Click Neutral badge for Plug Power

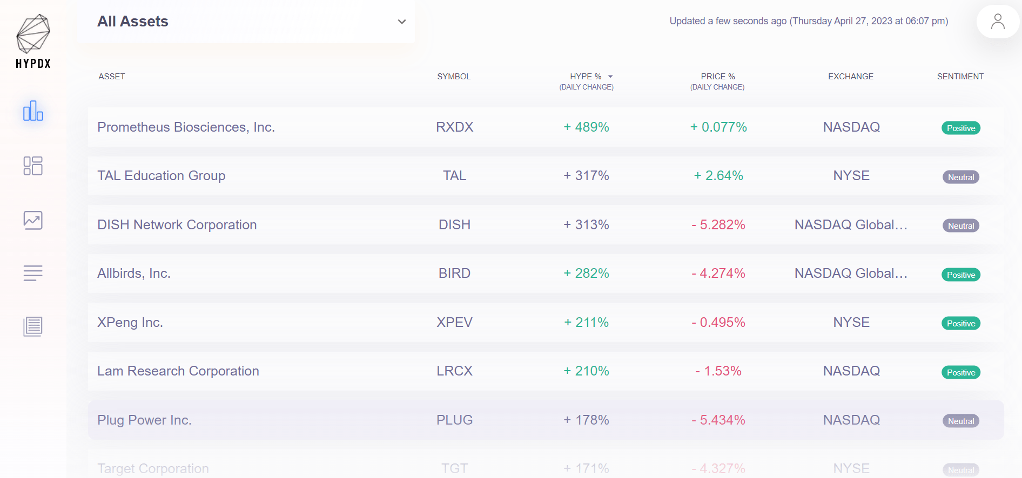(961, 421)
